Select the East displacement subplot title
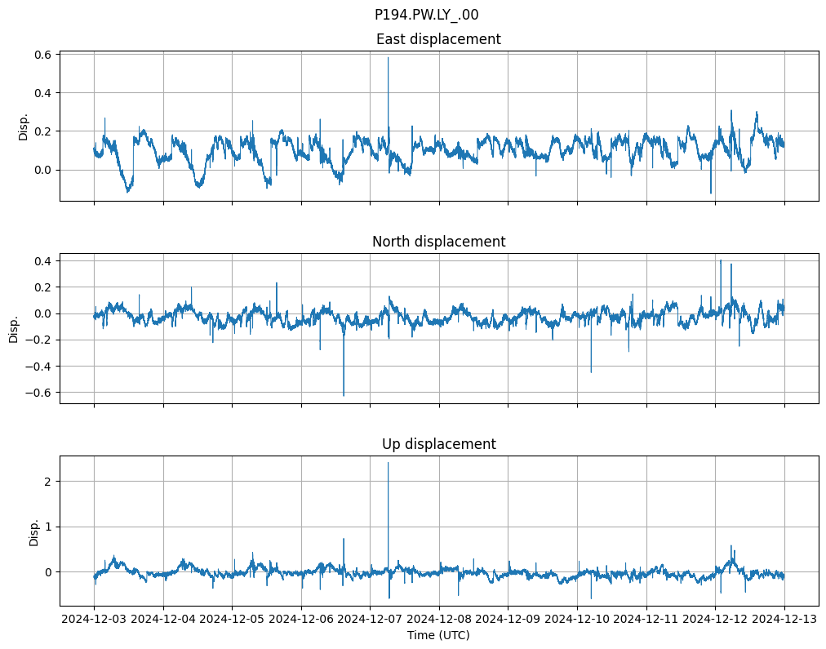The image size is (826, 649). [x=438, y=39]
